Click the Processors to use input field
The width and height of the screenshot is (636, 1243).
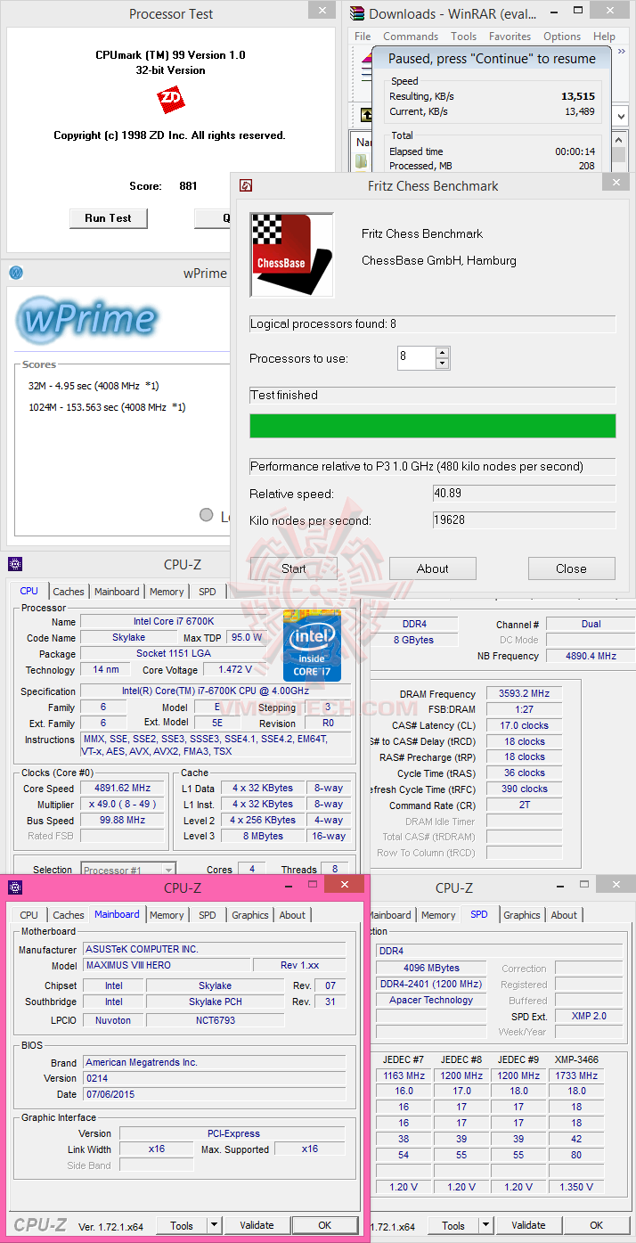416,358
